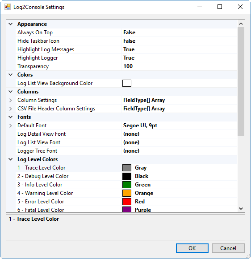Select the Always On Top property label

(x=35, y=32)
